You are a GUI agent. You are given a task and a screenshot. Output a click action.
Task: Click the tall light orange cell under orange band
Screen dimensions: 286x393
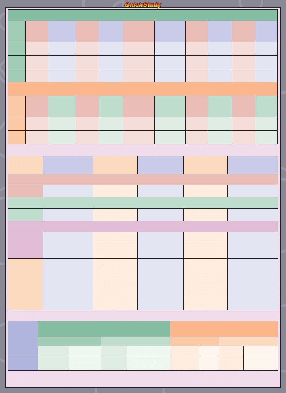coord(17,106)
